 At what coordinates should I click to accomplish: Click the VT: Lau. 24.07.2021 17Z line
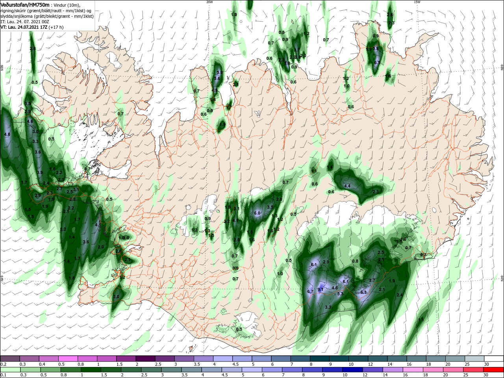click(32, 27)
